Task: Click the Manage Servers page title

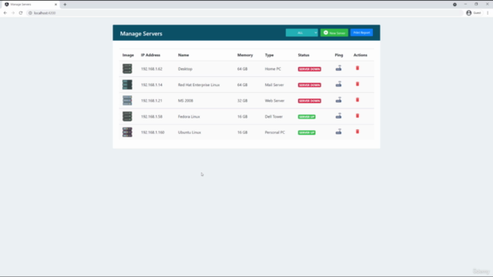Action: coord(141,34)
